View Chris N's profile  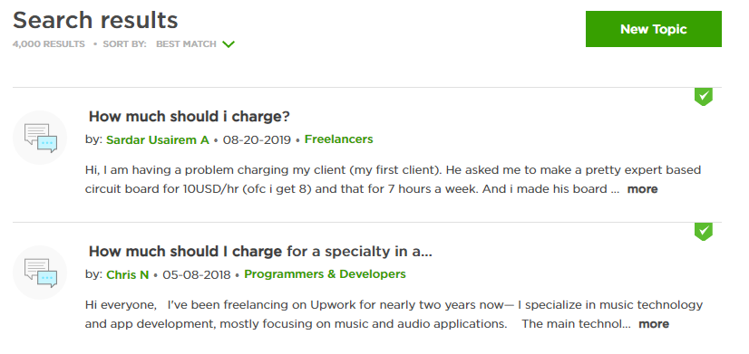(128, 275)
